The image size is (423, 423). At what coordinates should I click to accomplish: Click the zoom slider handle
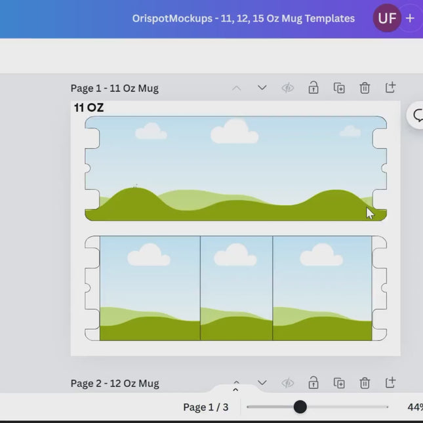point(300,407)
